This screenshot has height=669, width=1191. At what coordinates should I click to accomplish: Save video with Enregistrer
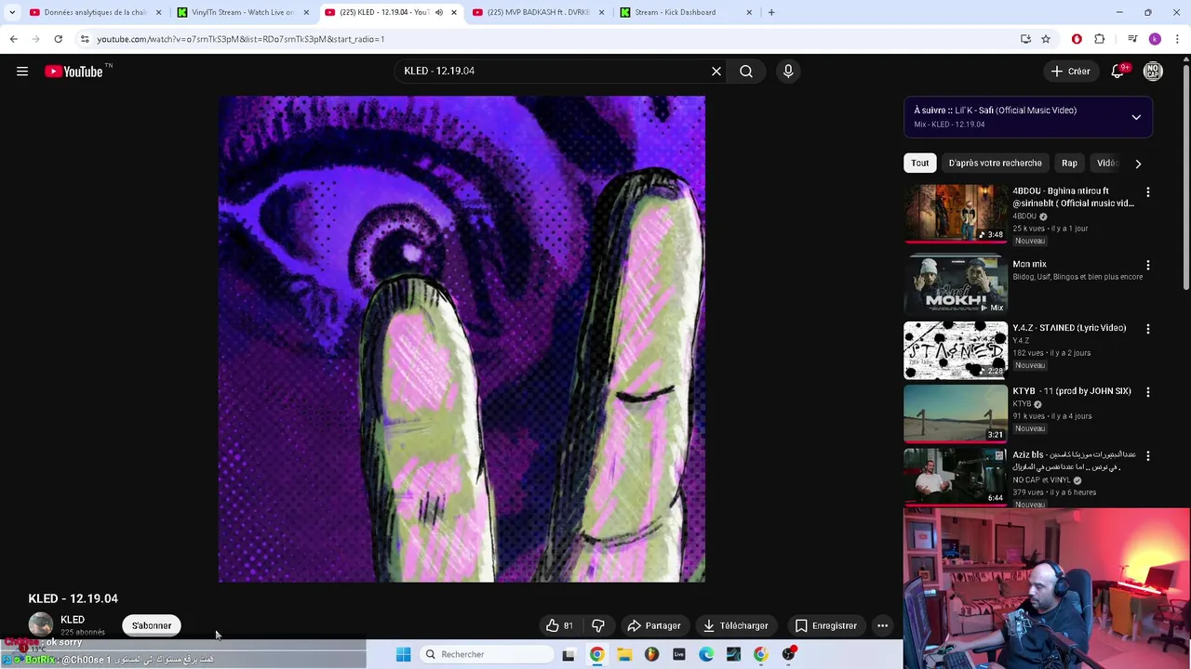coord(825,626)
